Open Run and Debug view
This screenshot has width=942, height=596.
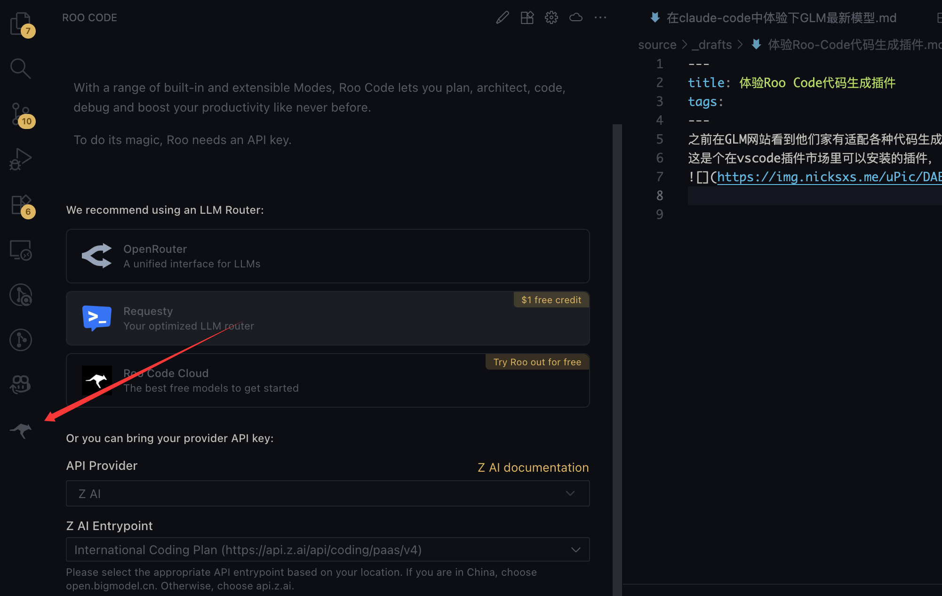point(20,159)
